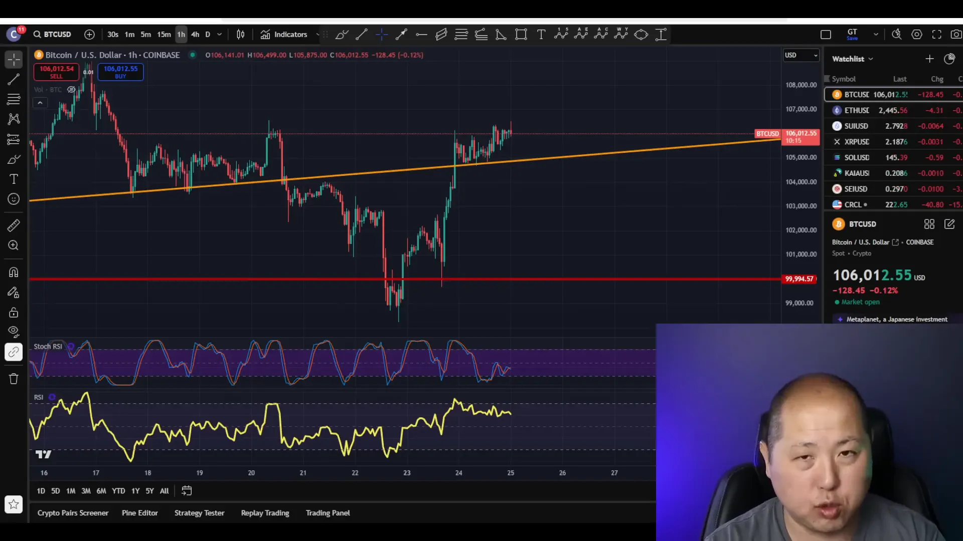The height and width of the screenshot is (541, 963).
Task: Select the cross line tool in top toolbar
Action: coord(381,35)
